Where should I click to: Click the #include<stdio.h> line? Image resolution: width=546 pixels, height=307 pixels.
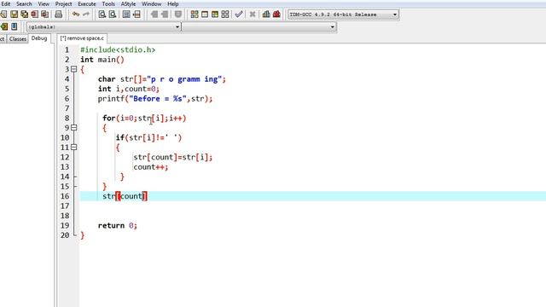click(x=118, y=49)
